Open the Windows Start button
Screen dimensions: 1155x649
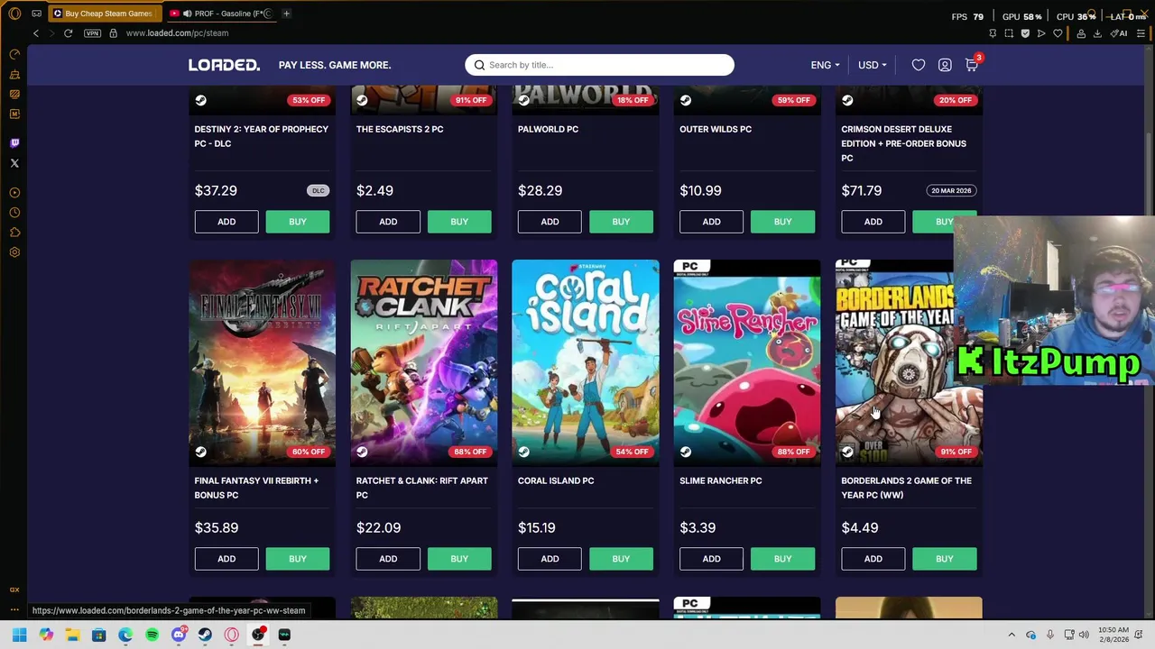tap(19, 635)
